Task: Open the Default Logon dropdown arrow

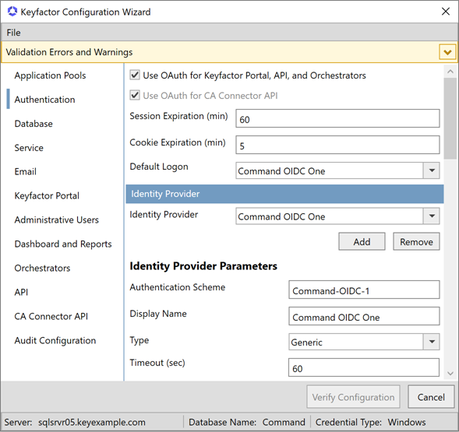Action: 432,170
